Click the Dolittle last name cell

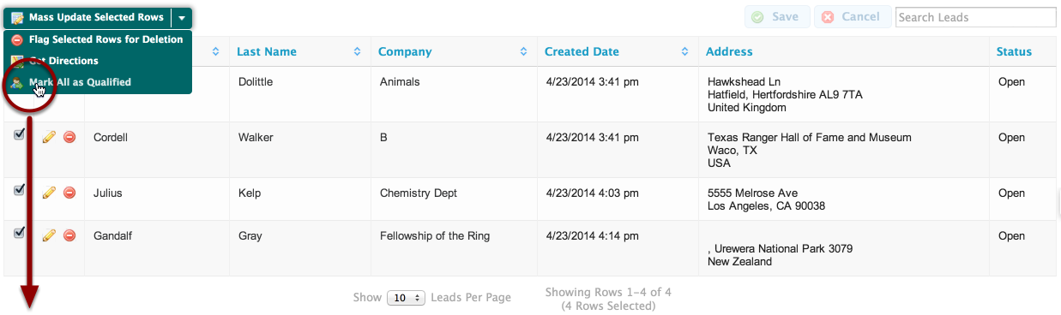tap(300, 94)
